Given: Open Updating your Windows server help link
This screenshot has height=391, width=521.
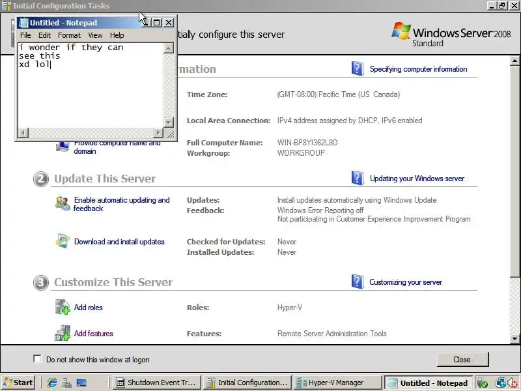Looking at the screenshot, I should tap(417, 179).
